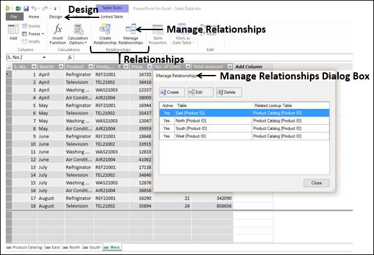374x255 pixels.
Task: Select South [Product ID] relationship row
Action: pos(244,128)
